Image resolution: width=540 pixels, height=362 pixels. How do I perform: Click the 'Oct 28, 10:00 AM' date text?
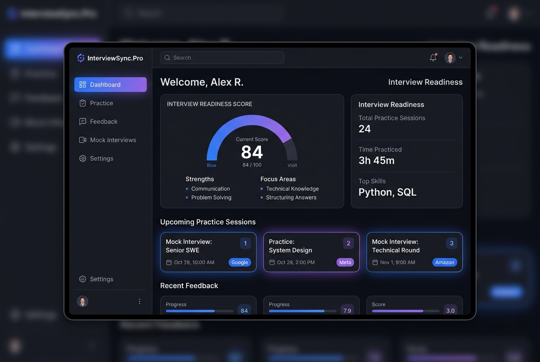tap(194, 263)
